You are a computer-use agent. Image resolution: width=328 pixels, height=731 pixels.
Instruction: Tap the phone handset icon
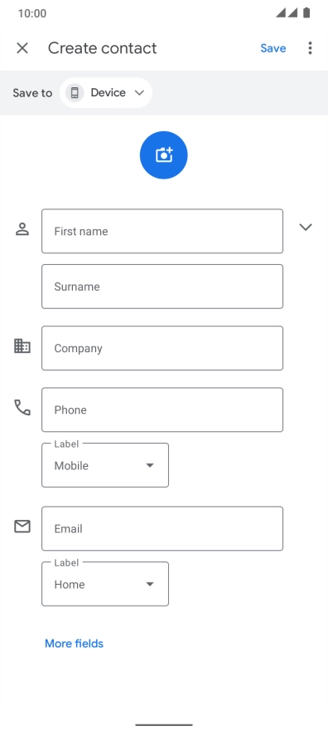coord(22,408)
